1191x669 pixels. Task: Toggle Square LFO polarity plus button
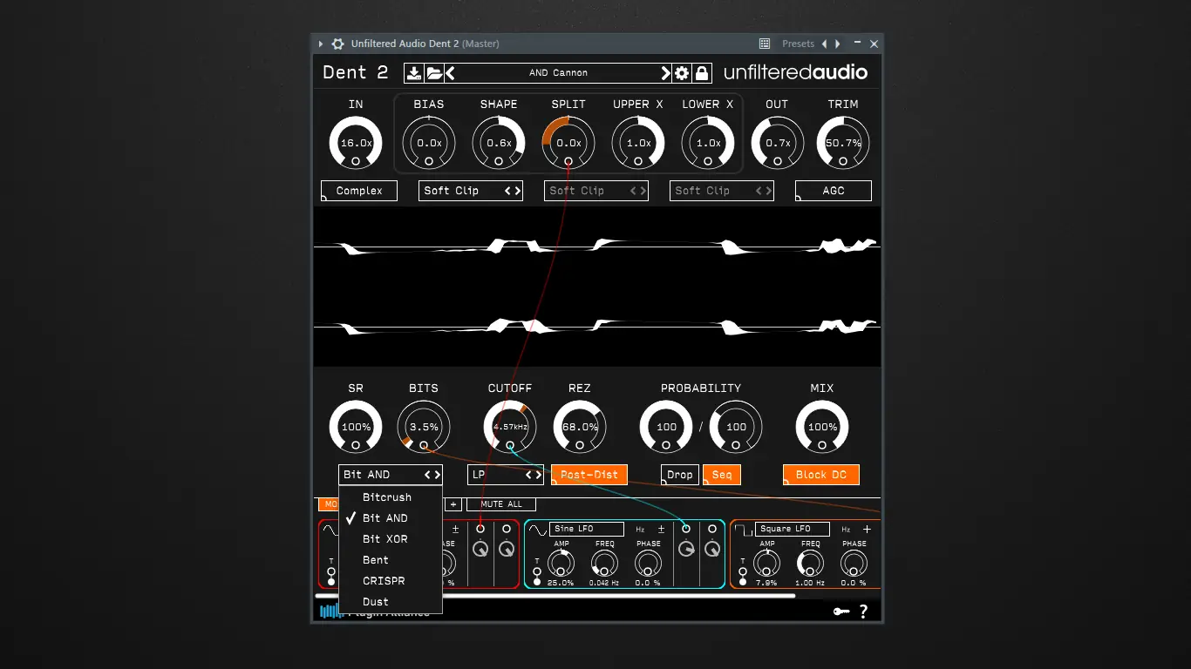coord(867,529)
